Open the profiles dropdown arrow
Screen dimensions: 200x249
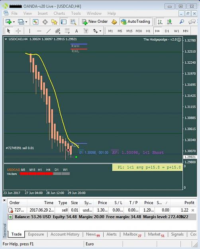click(x=26, y=22)
